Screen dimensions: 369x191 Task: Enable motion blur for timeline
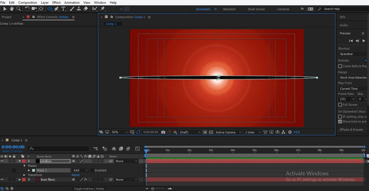[128, 149]
